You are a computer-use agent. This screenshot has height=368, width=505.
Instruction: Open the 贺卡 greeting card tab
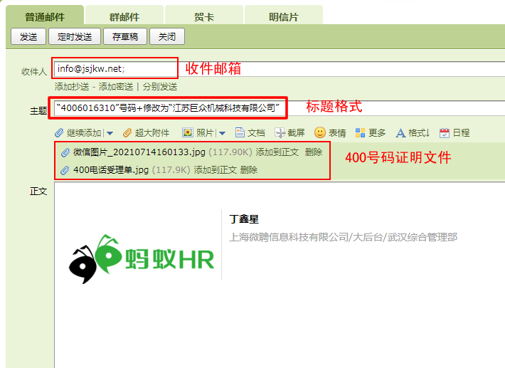pos(204,17)
